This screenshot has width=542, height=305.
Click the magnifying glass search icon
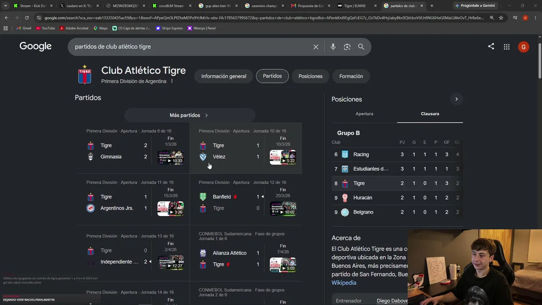pyautogui.click(x=361, y=47)
